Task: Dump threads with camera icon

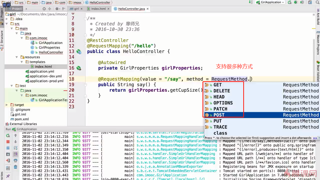Action: 8,154
